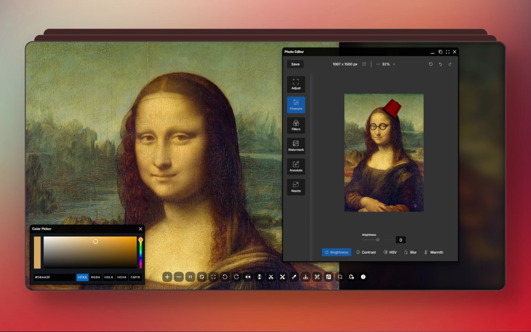531x332 pixels.
Task: Open the info icon in bottom toolbar
Action: (x=363, y=277)
